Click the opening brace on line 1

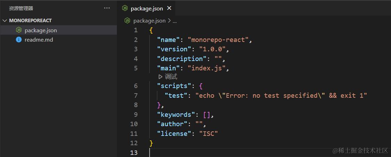click(x=151, y=30)
